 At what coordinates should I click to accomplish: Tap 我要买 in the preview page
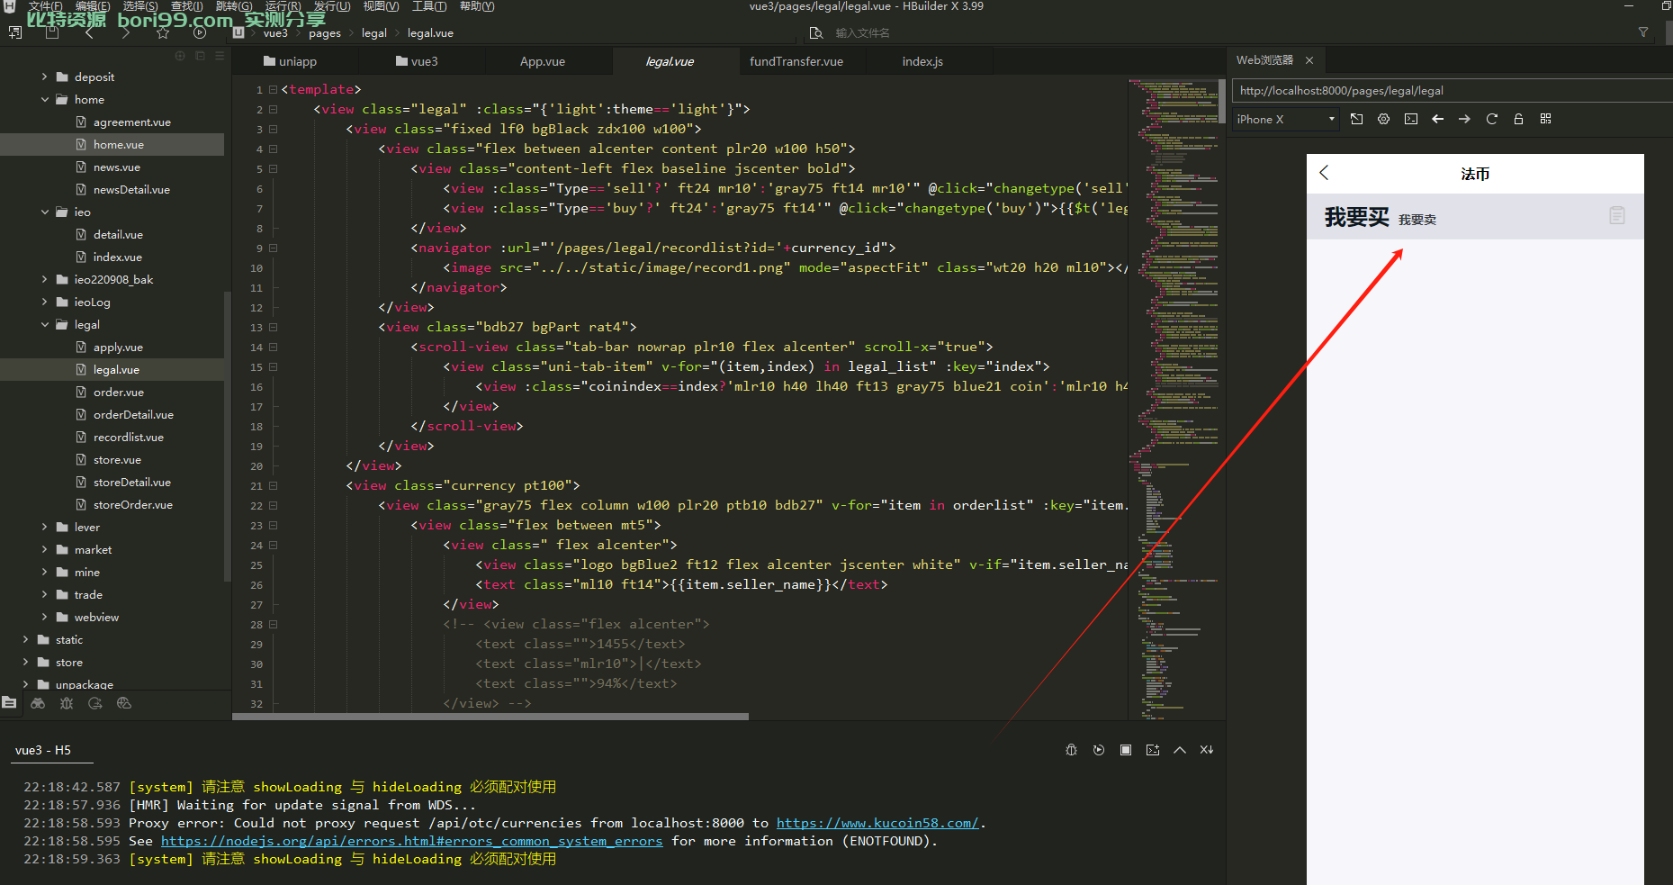(1357, 217)
